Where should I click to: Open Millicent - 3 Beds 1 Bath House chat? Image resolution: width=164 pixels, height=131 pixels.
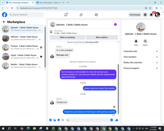click(22, 38)
